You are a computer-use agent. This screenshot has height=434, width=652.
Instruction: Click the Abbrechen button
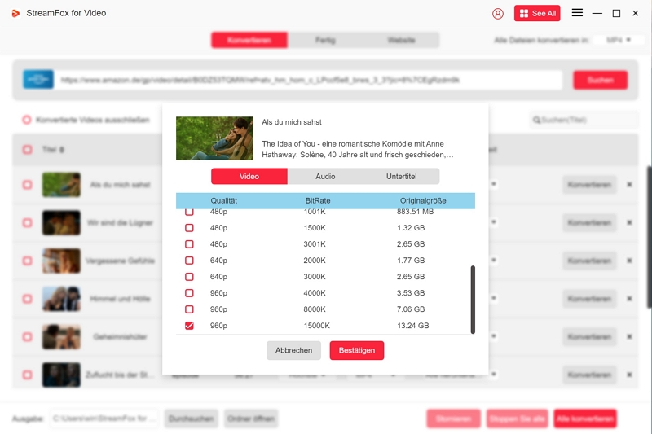293,350
